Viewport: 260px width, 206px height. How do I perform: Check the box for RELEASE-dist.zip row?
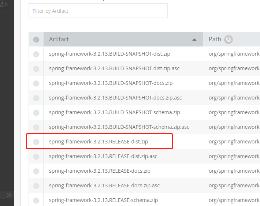tap(36, 142)
